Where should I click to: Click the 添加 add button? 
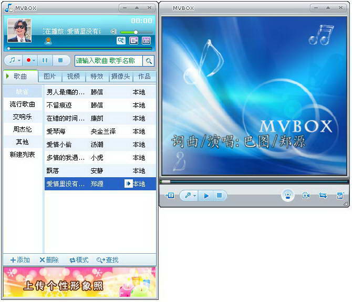(20, 260)
